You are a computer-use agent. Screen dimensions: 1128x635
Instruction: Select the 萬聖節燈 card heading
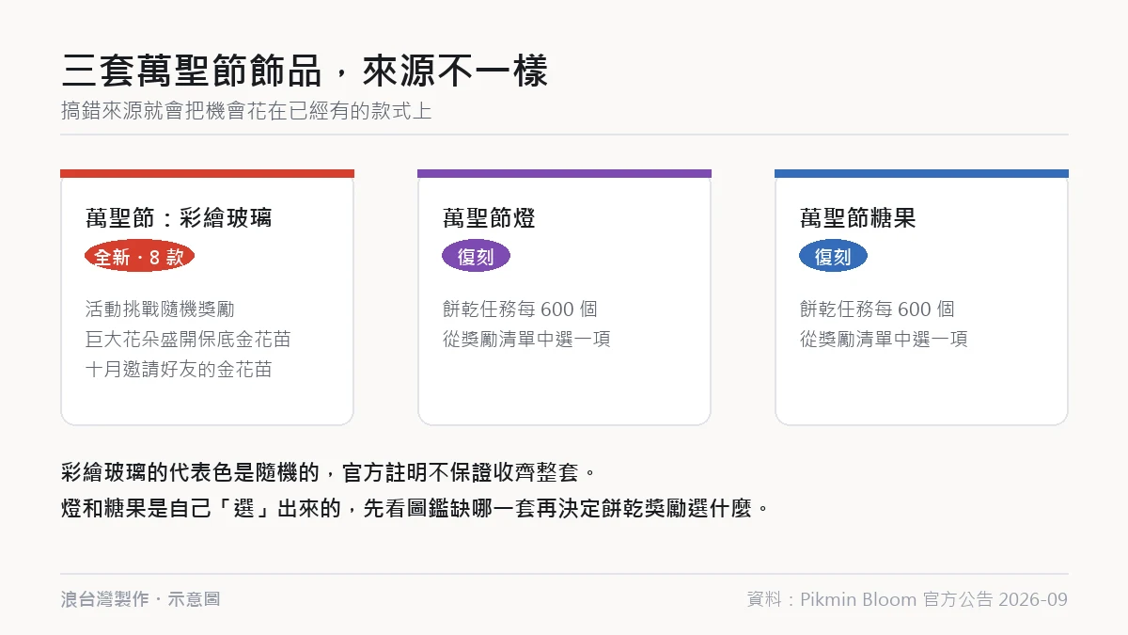point(489,218)
